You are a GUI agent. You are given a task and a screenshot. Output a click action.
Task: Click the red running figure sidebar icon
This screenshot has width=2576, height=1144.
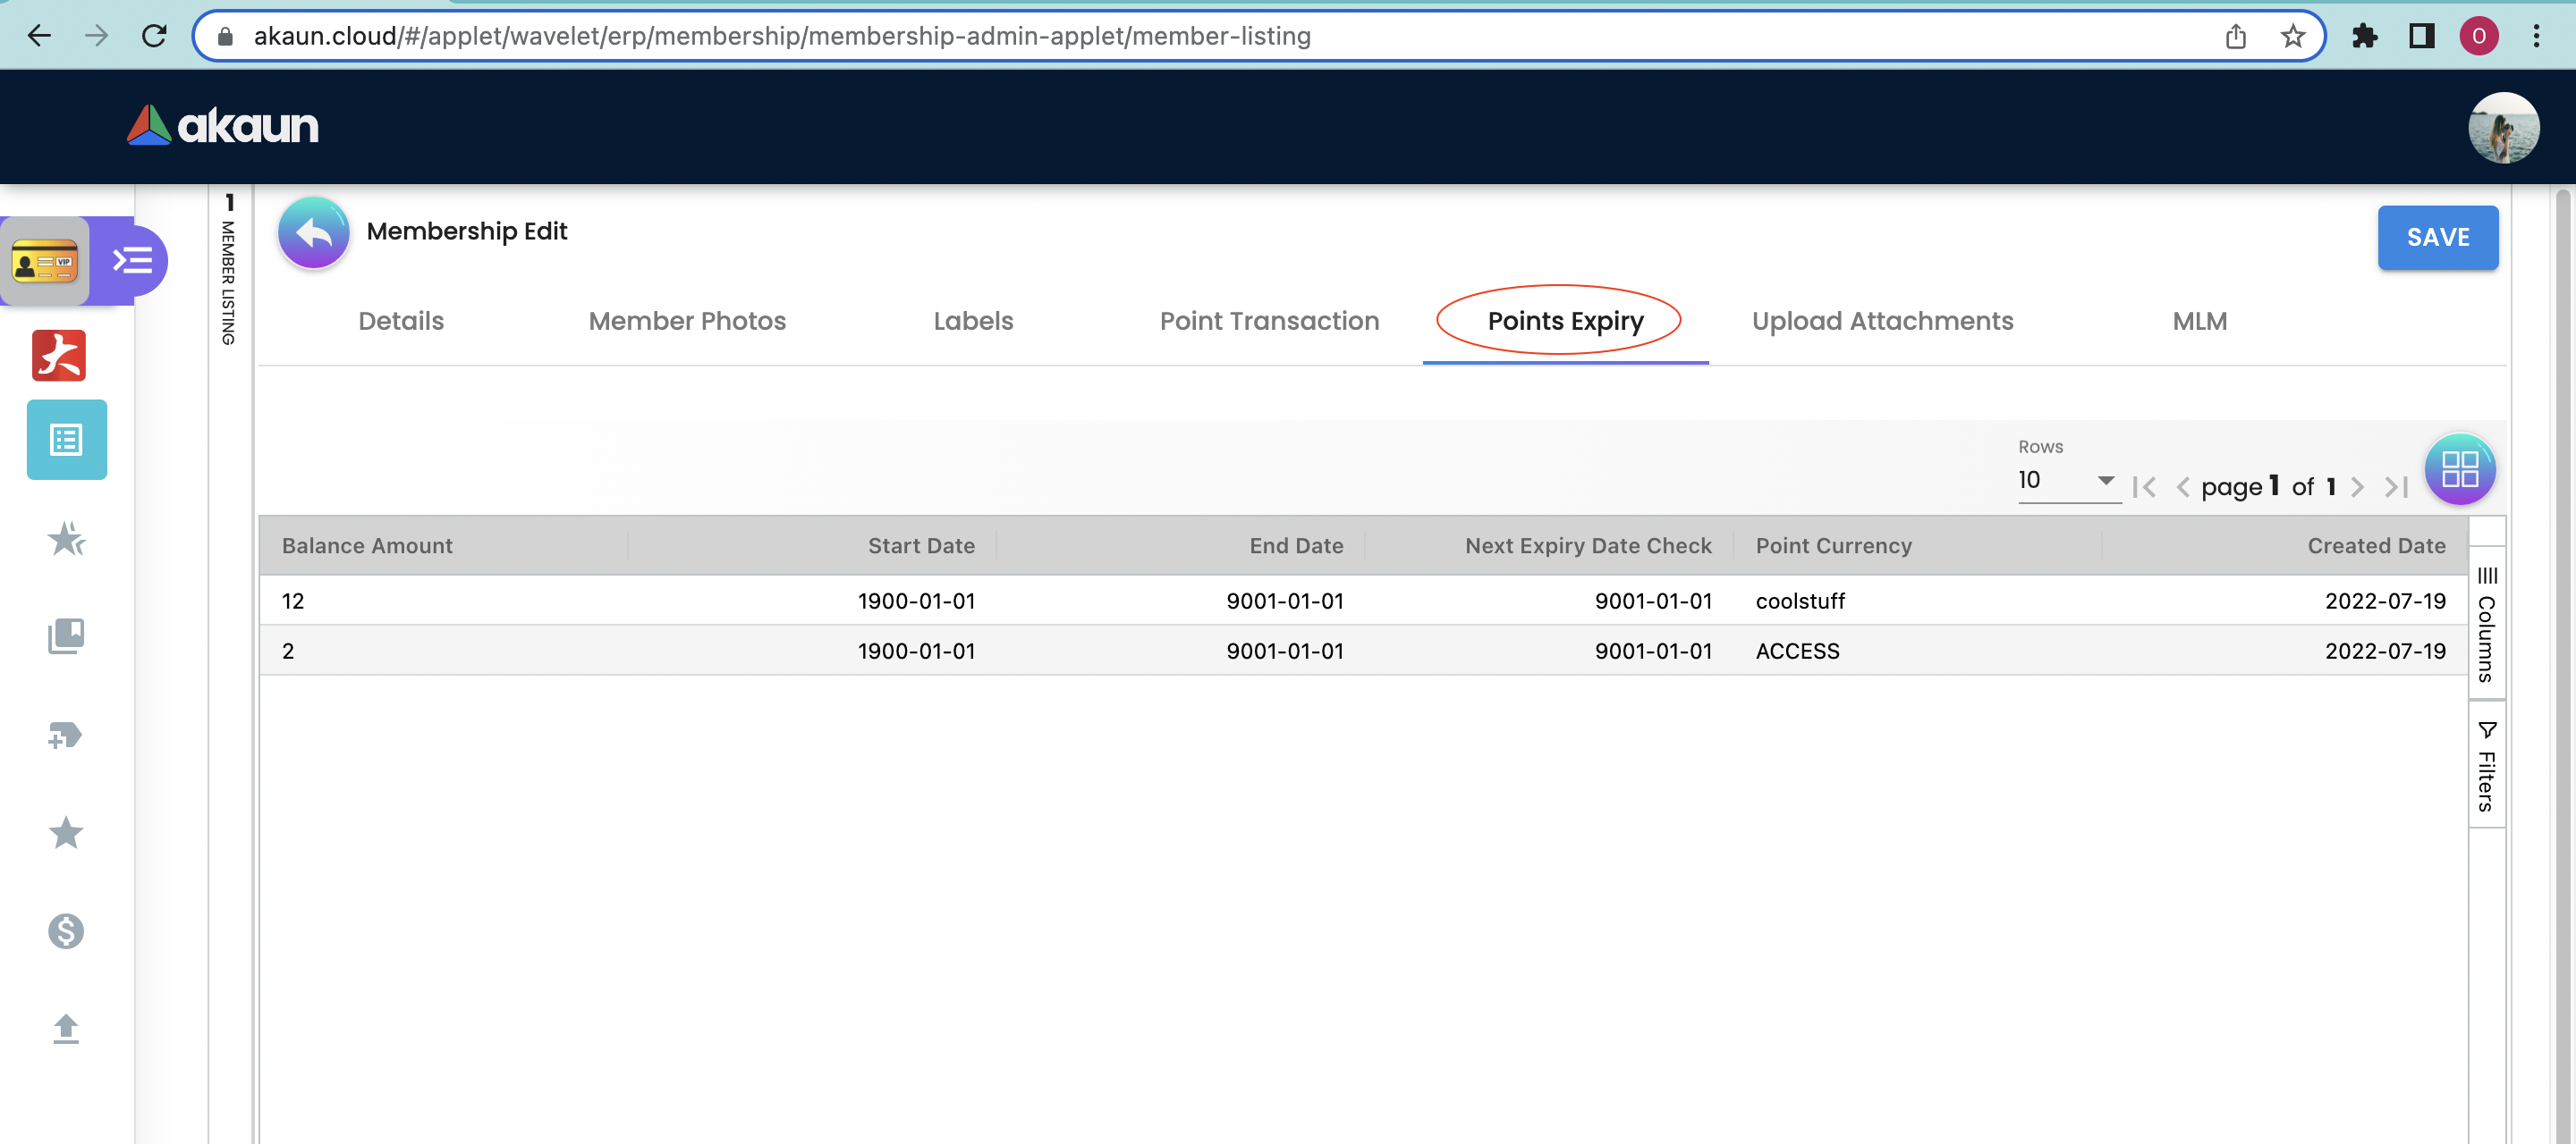click(x=59, y=356)
